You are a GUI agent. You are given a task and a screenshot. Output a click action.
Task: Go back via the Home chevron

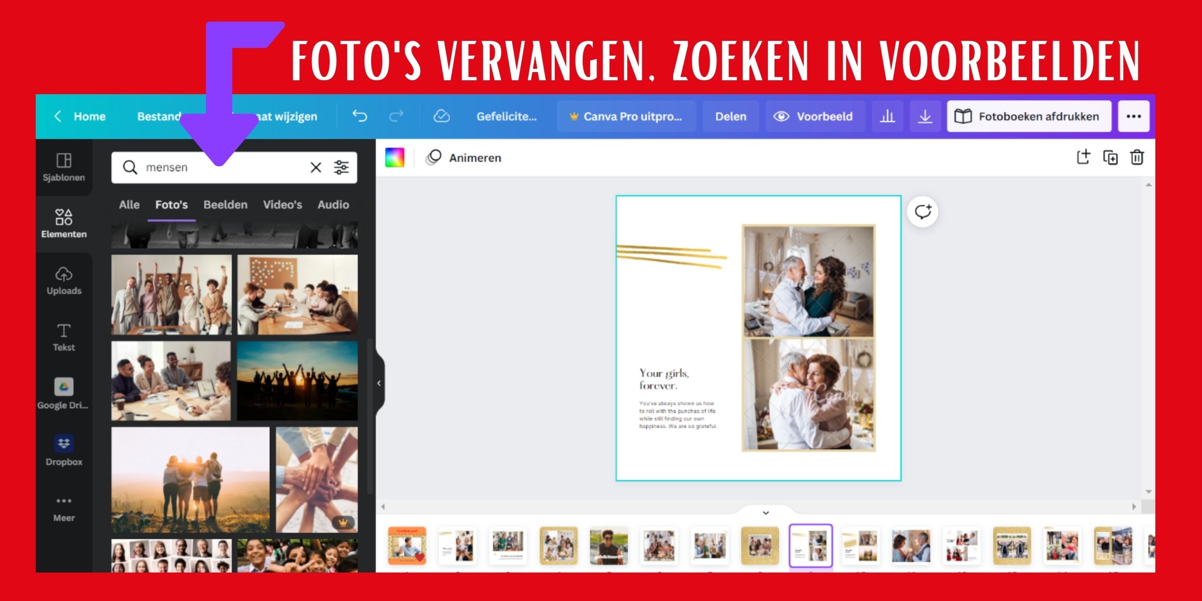[x=58, y=116]
